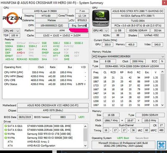This screenshot has height=153, width=167.
Task: Click green check icon beside Samsung 960 EVO
Action: coord(6,138)
